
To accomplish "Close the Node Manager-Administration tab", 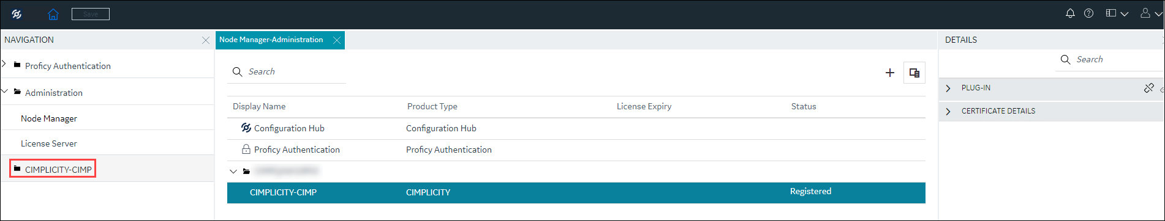I will pyautogui.click(x=337, y=40).
